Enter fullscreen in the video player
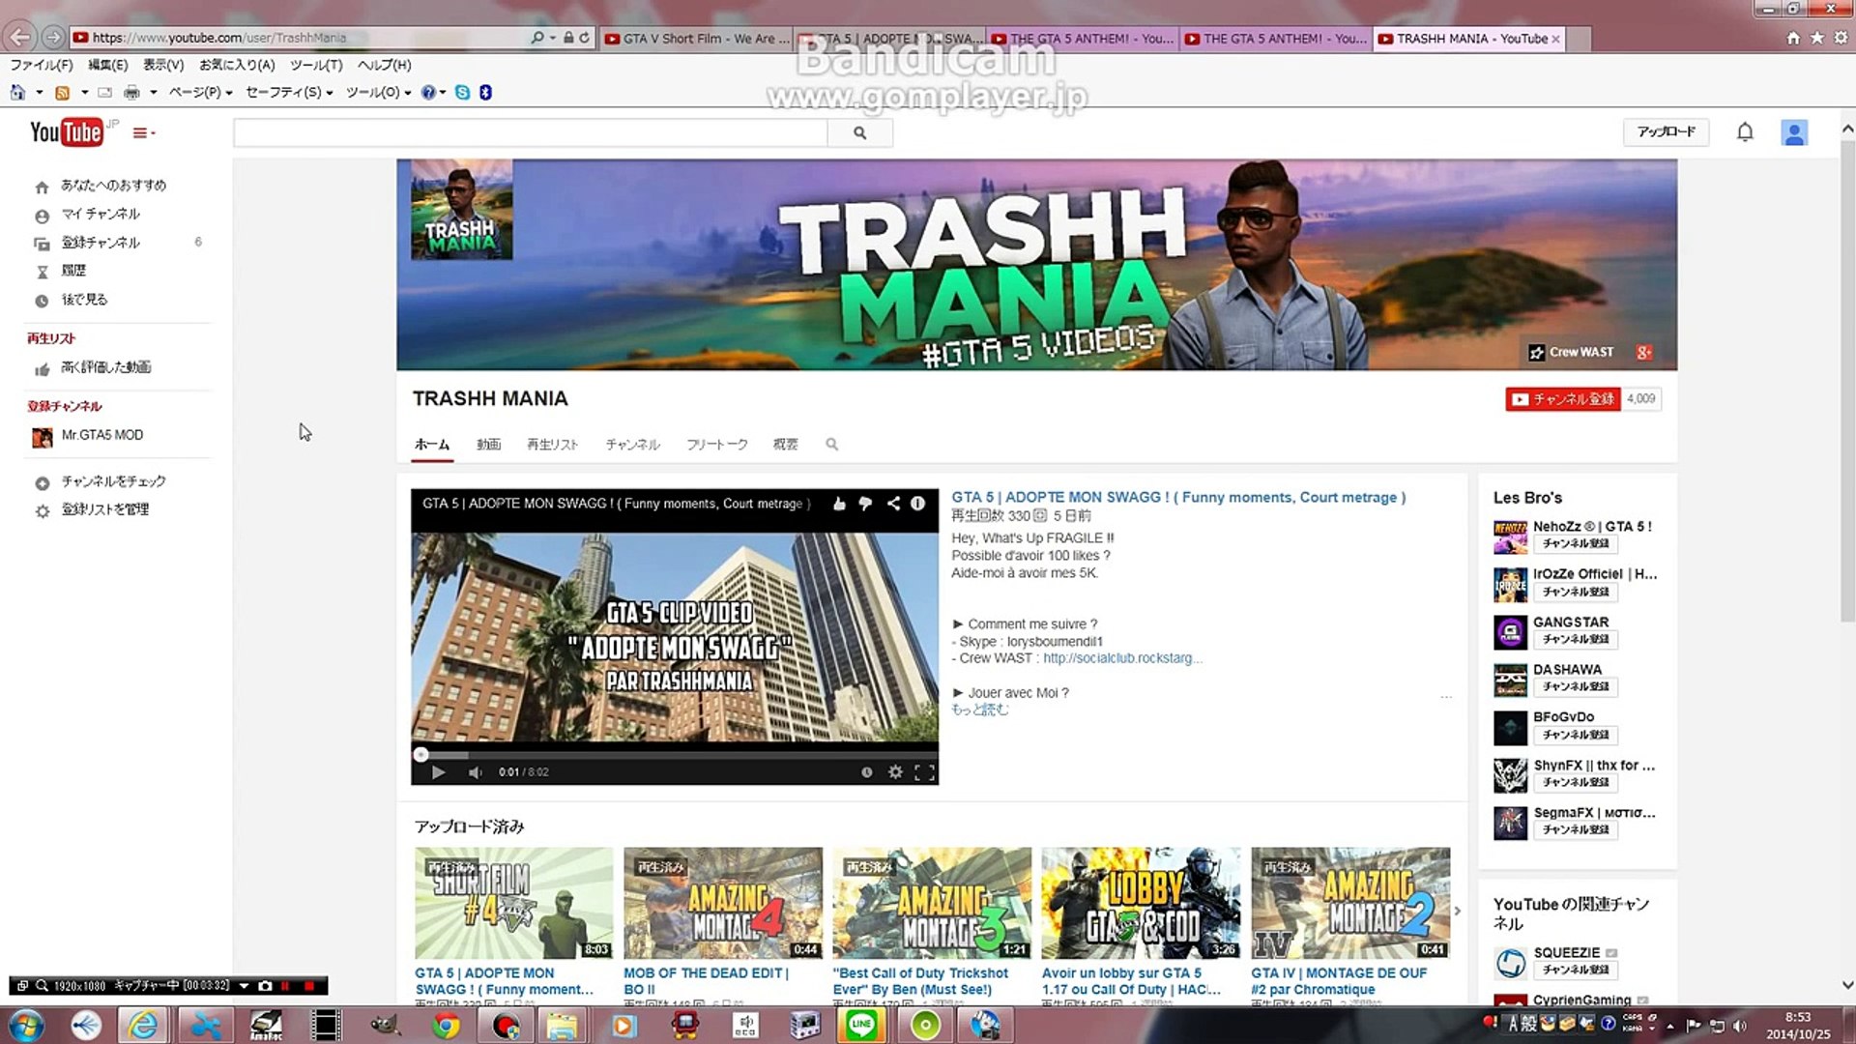Viewport: 1856px width, 1044px height. click(924, 772)
